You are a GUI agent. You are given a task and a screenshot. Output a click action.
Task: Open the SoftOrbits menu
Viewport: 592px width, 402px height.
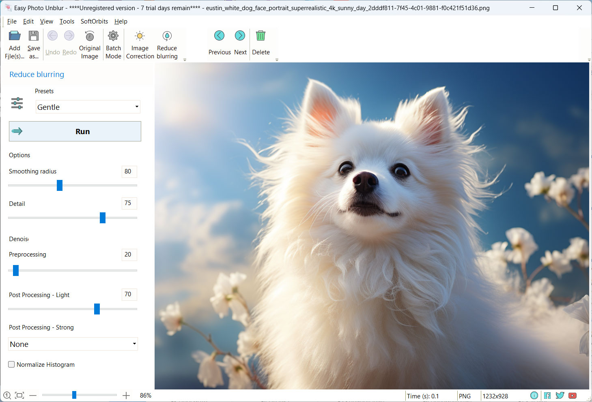[x=94, y=21]
